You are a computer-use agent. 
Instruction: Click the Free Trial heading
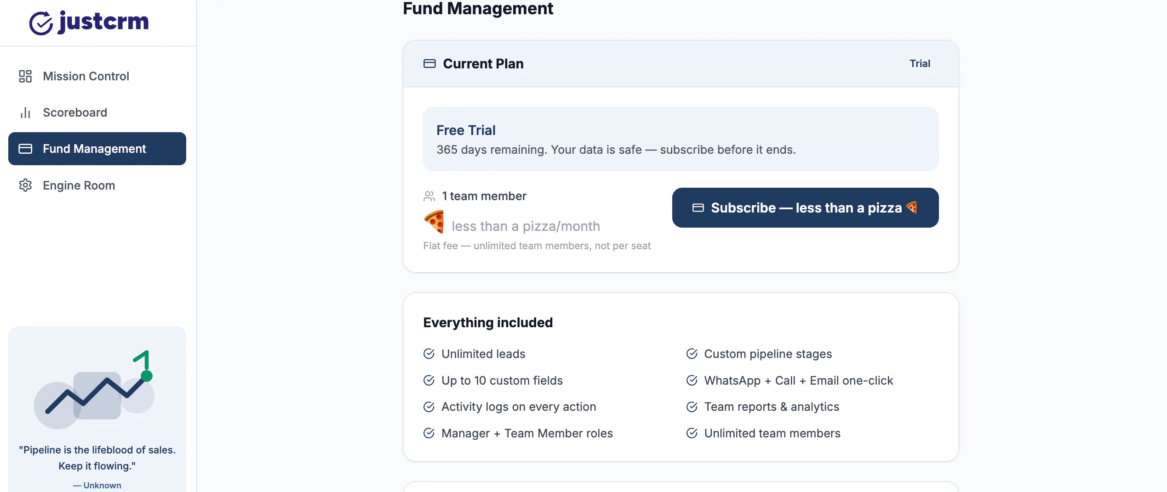pyautogui.click(x=466, y=130)
